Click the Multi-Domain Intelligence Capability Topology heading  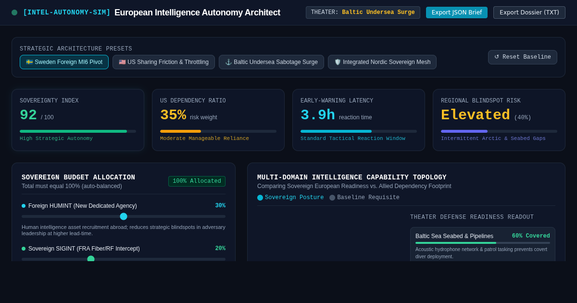tap(351, 177)
